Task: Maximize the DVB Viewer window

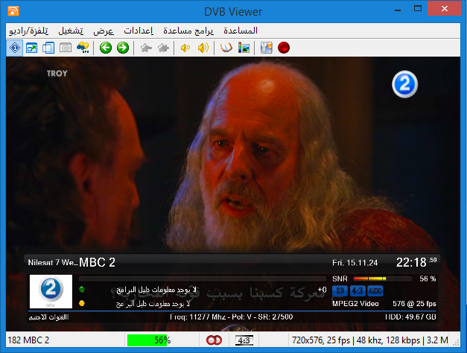Action: click(x=418, y=9)
